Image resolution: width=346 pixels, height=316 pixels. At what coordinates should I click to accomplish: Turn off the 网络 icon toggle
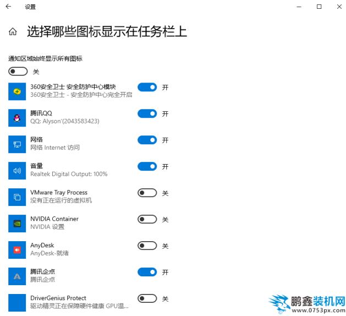pos(147,140)
